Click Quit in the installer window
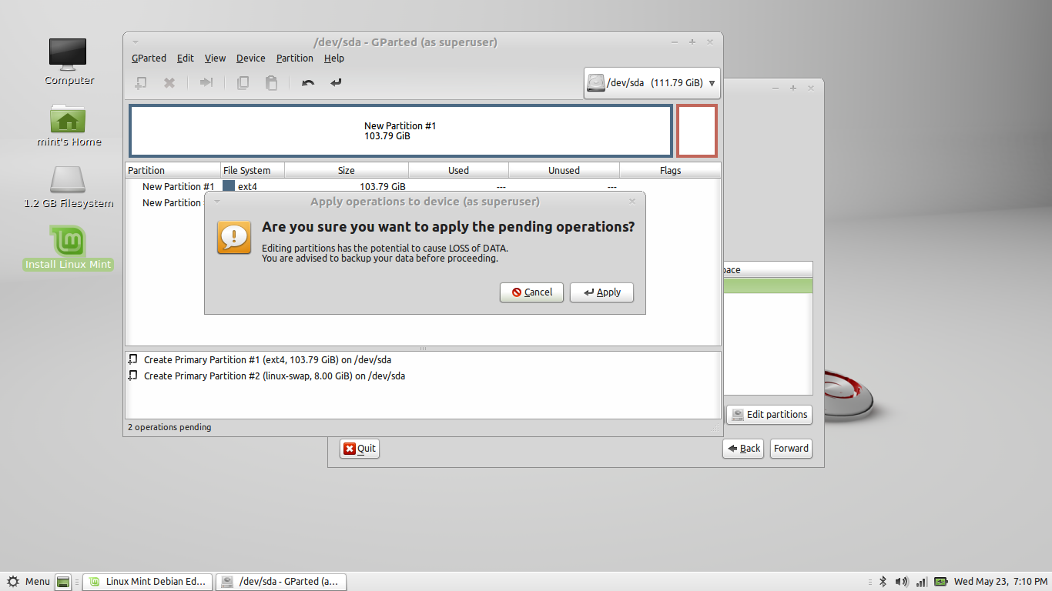1052x591 pixels. tap(360, 449)
